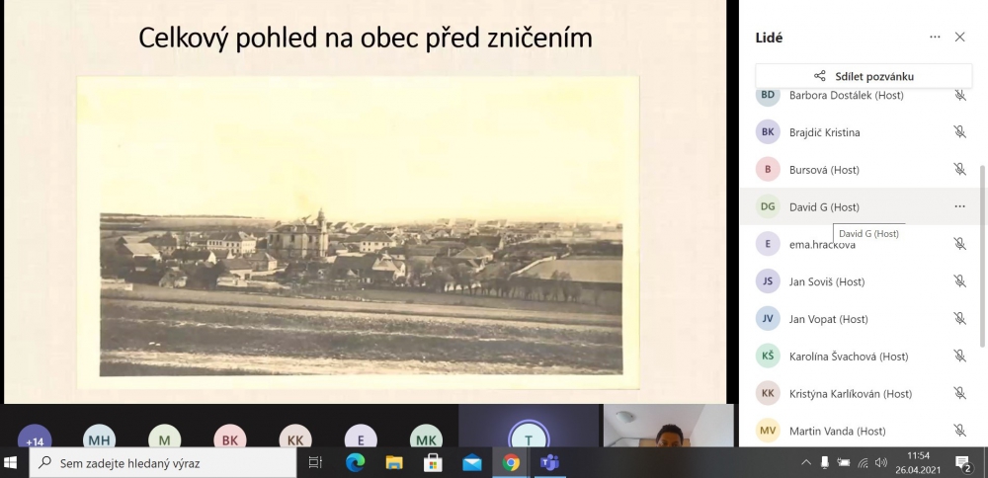Toggle mic icon for Kristýna Karlíkován

(x=959, y=394)
